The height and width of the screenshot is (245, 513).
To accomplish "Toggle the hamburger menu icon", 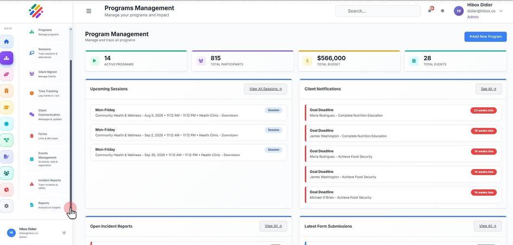I will click(88, 11).
